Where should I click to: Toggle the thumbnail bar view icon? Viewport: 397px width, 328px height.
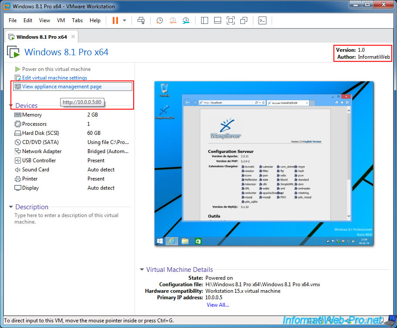pyautogui.click(x=218, y=20)
